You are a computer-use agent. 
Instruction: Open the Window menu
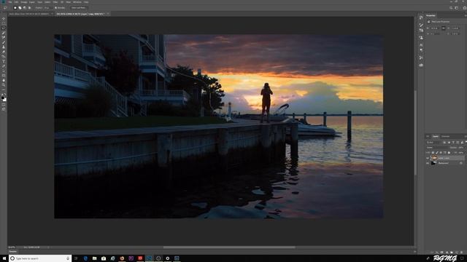tap(77, 2)
